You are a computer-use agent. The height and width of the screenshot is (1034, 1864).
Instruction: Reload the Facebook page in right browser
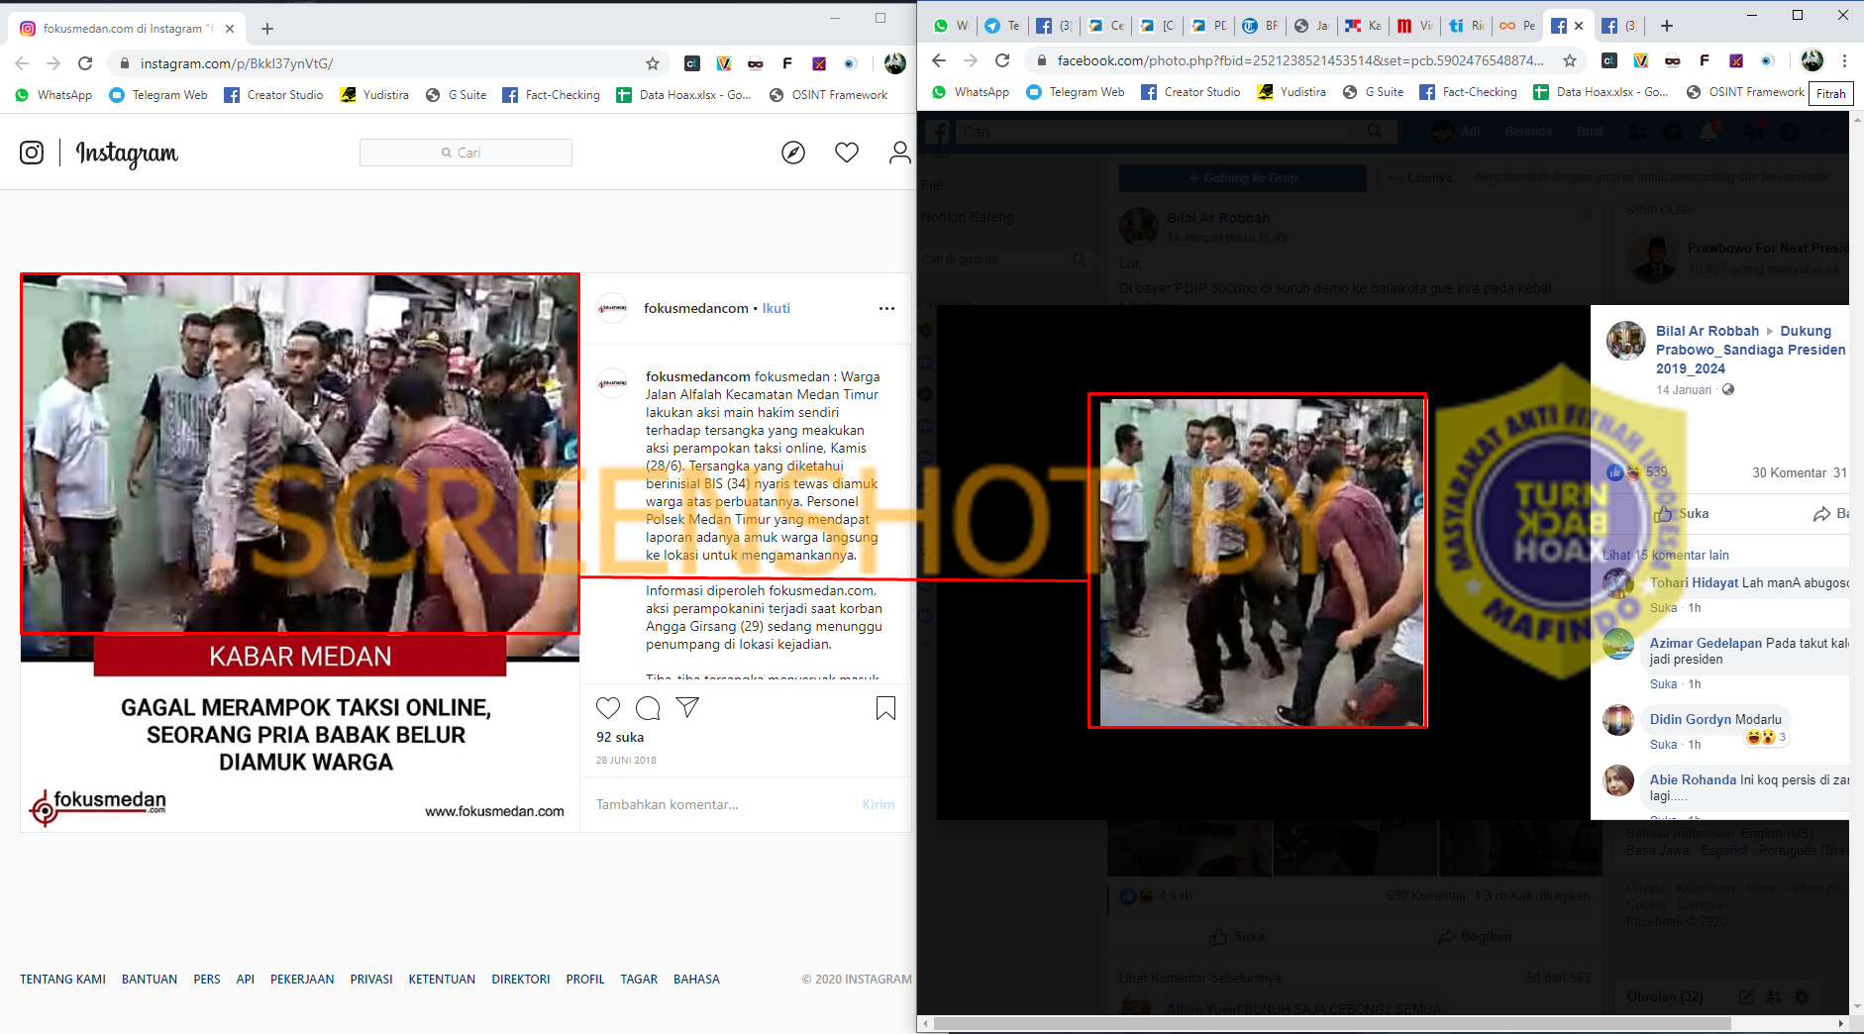(1002, 60)
